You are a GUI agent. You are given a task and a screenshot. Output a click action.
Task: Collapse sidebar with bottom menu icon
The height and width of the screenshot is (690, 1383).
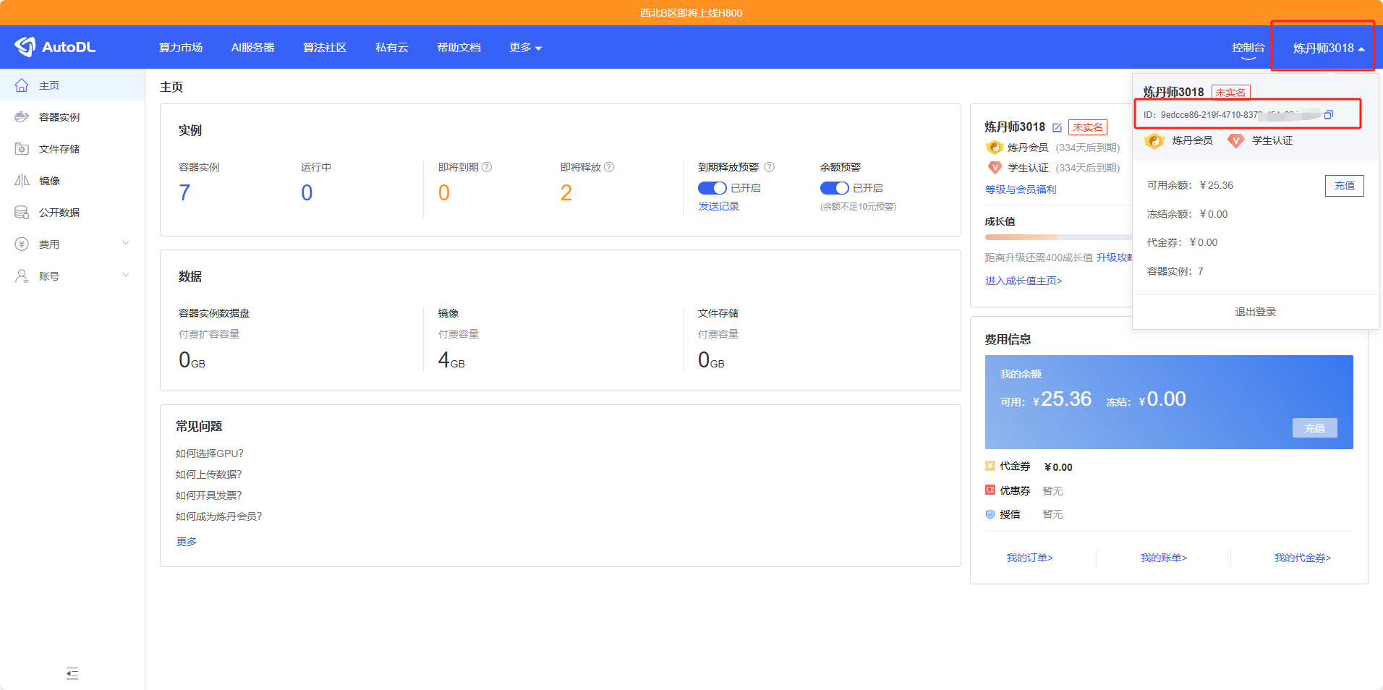click(72, 673)
